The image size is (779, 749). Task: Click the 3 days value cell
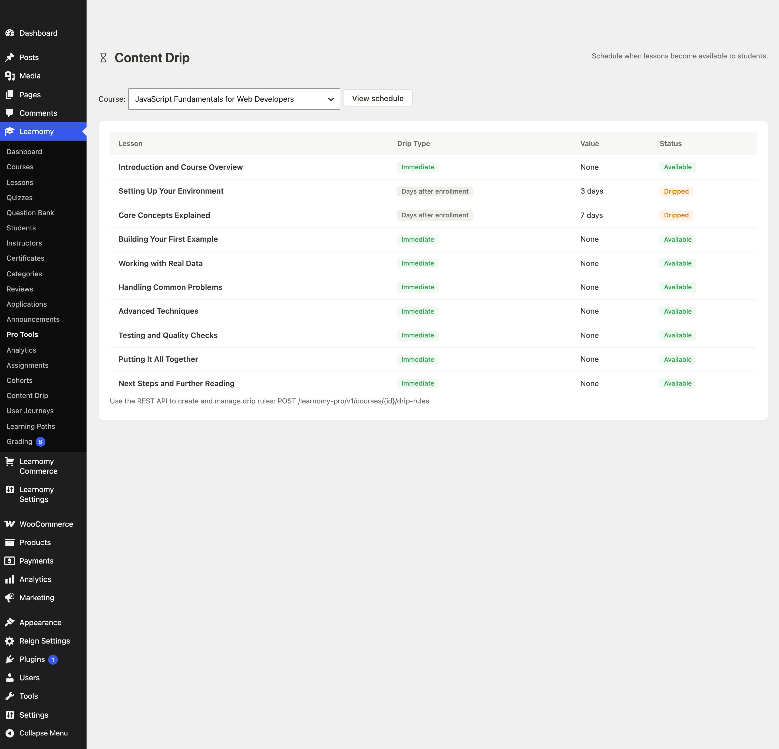point(591,191)
